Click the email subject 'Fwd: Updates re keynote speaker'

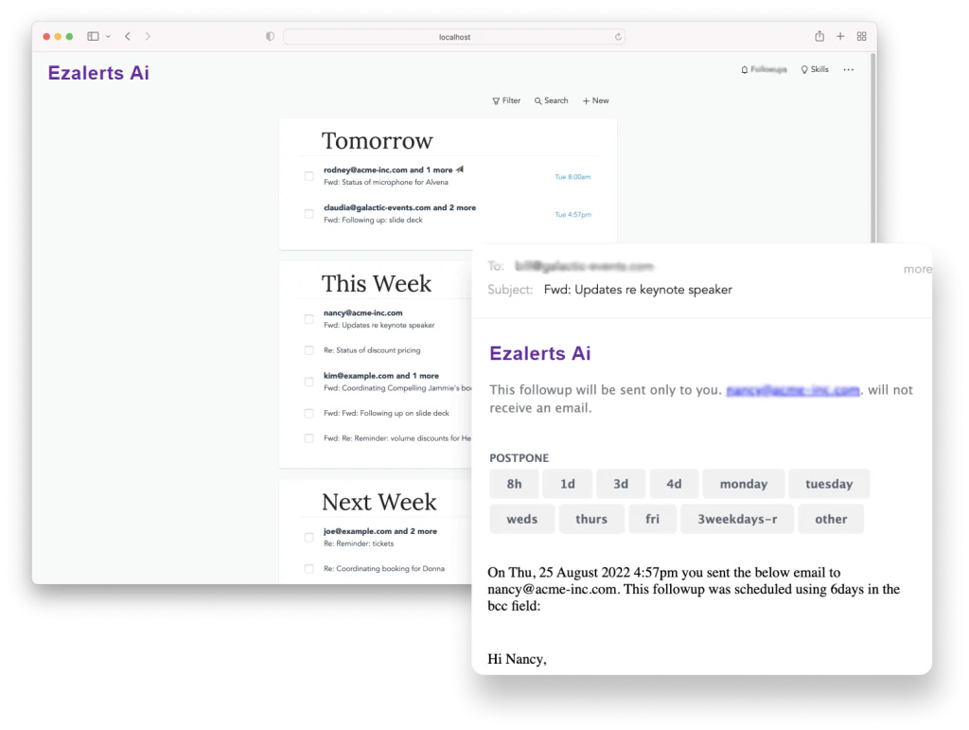pos(638,290)
